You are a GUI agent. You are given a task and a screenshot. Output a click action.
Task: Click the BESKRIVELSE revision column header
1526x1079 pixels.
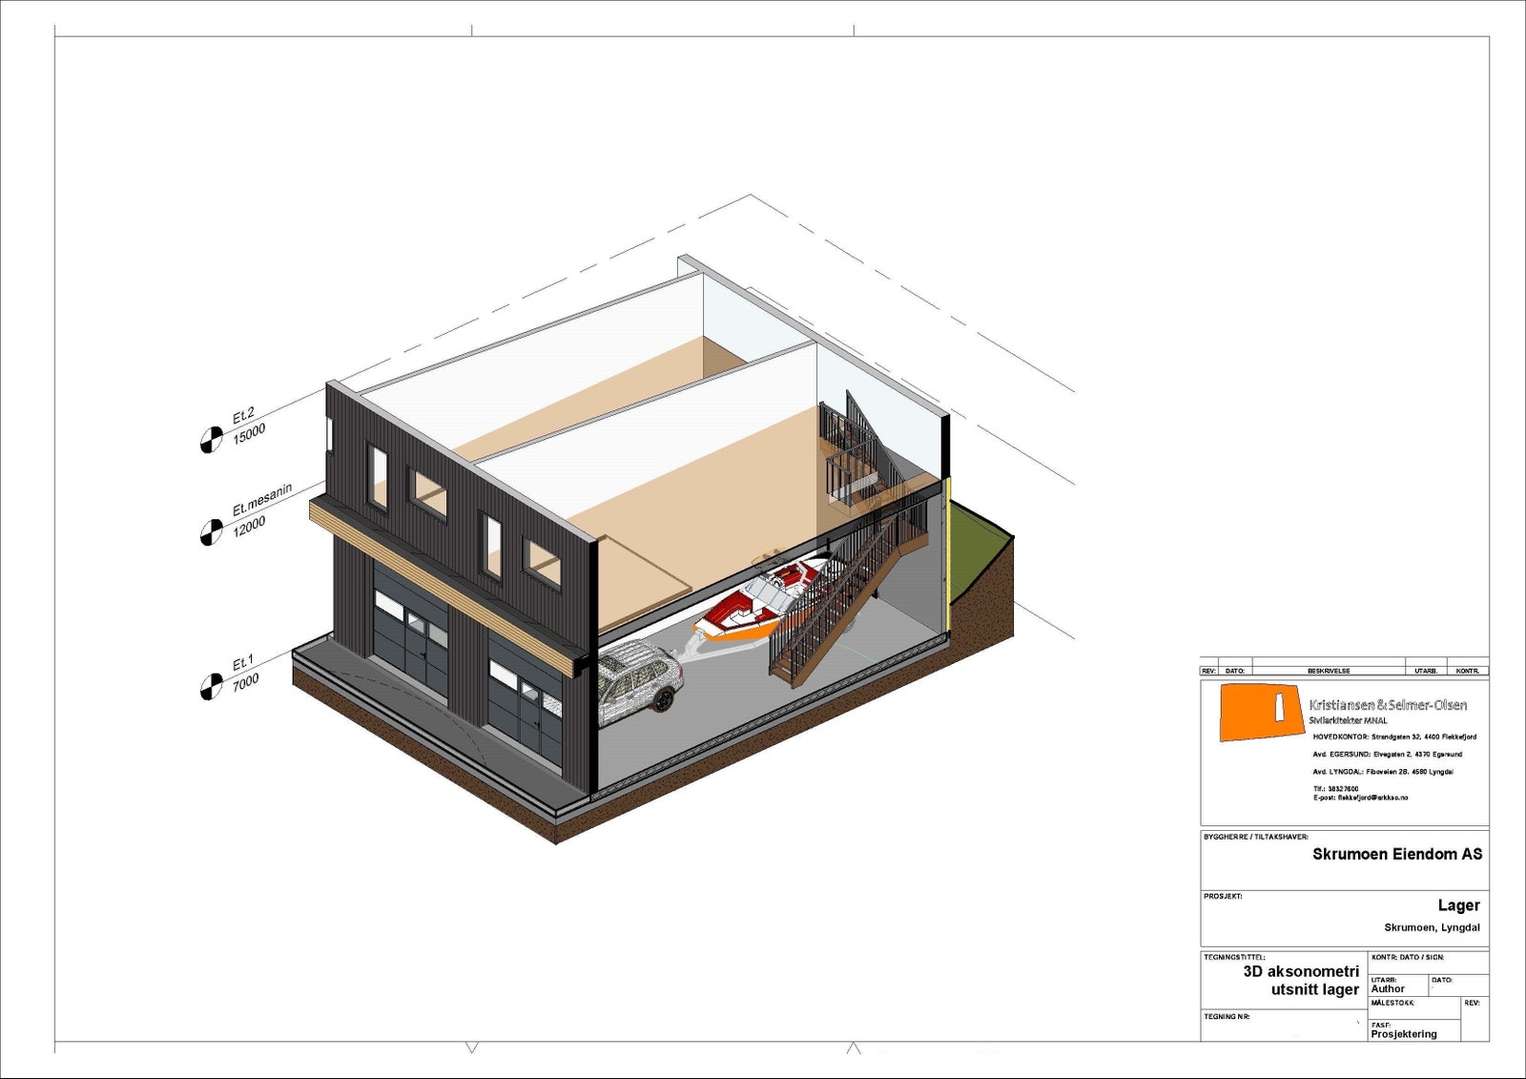tap(1329, 671)
